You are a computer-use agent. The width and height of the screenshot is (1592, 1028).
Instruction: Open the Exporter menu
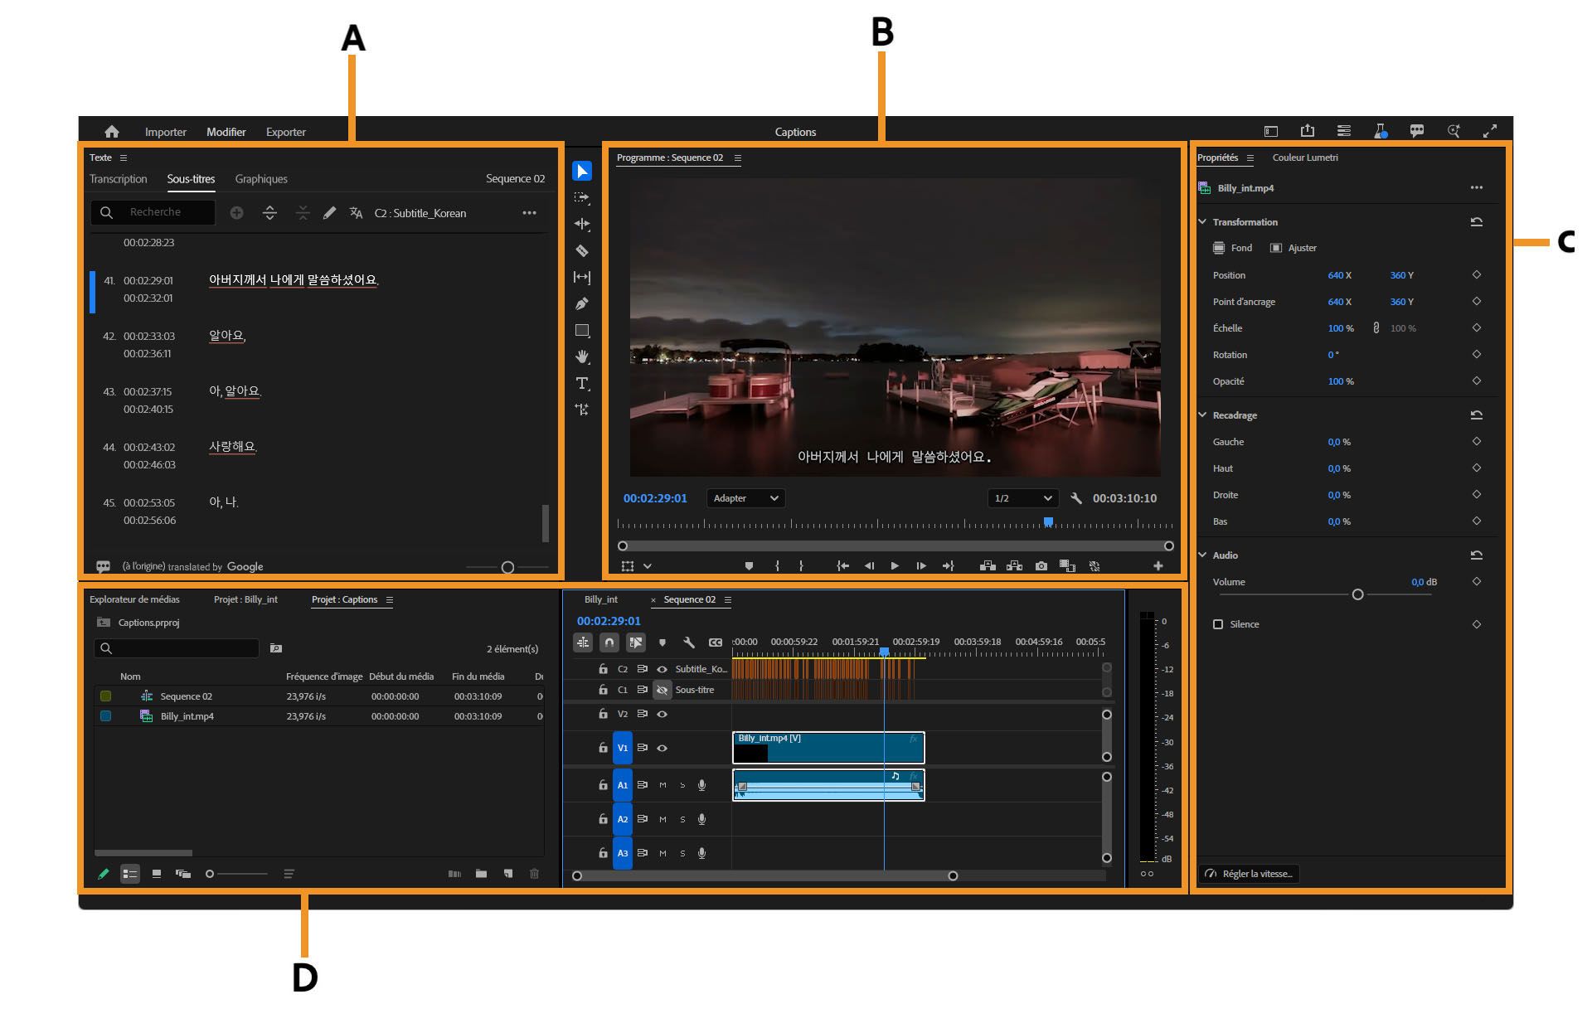[285, 132]
